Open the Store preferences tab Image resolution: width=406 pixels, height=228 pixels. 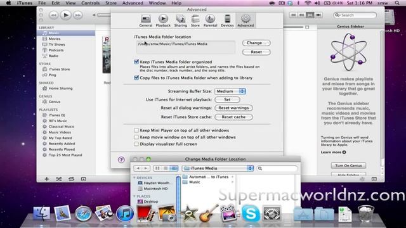click(x=195, y=21)
